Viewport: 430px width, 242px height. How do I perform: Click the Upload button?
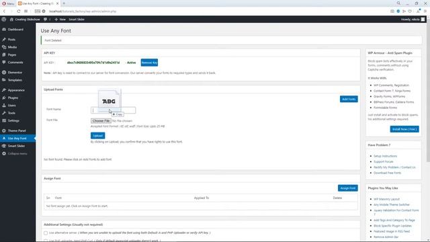[x=97, y=136]
